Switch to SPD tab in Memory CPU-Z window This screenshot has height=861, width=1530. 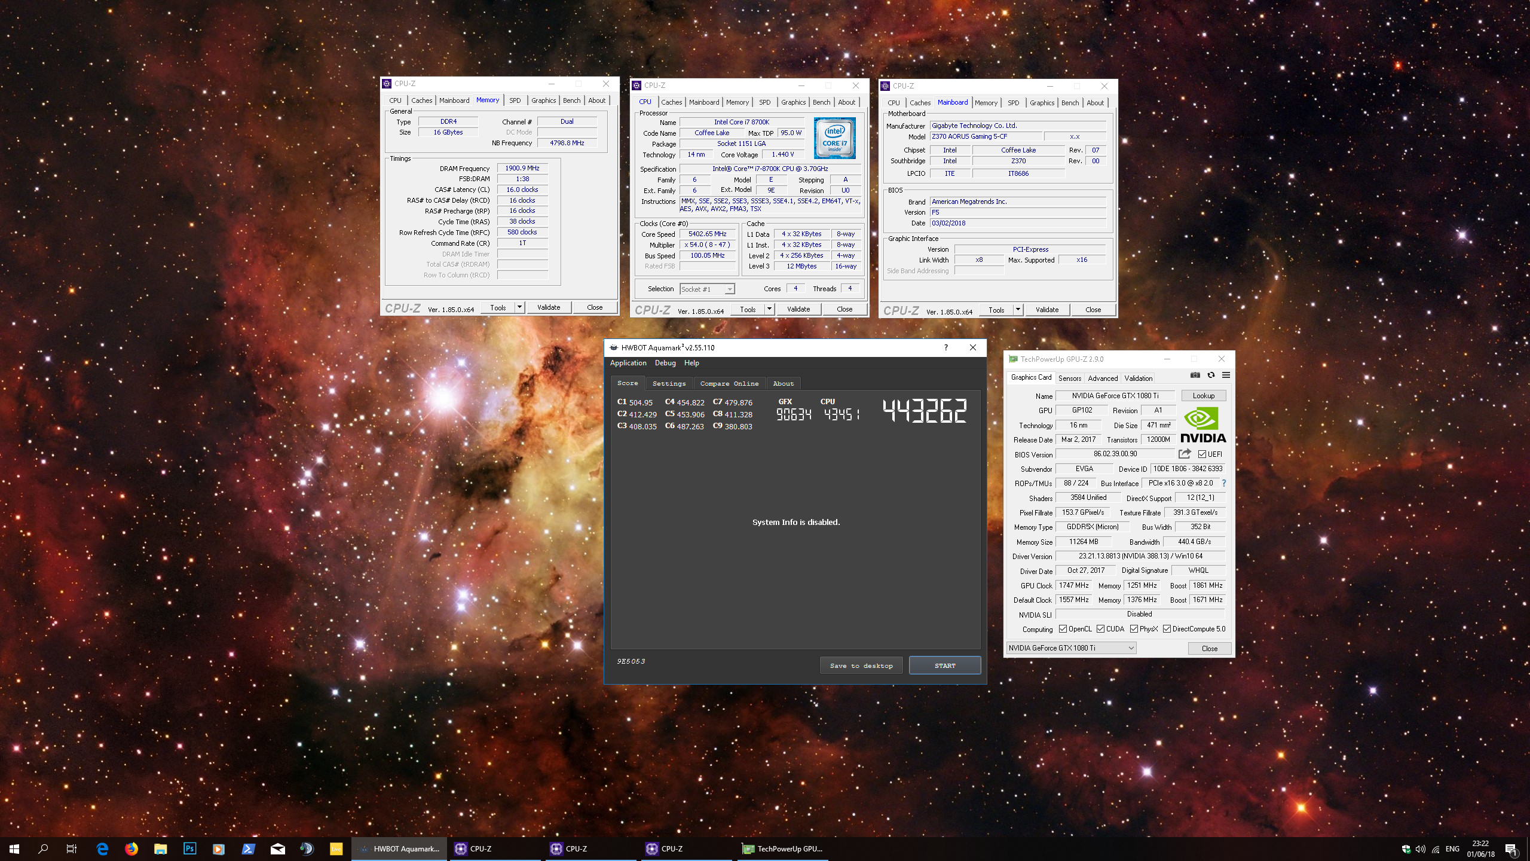click(x=515, y=100)
